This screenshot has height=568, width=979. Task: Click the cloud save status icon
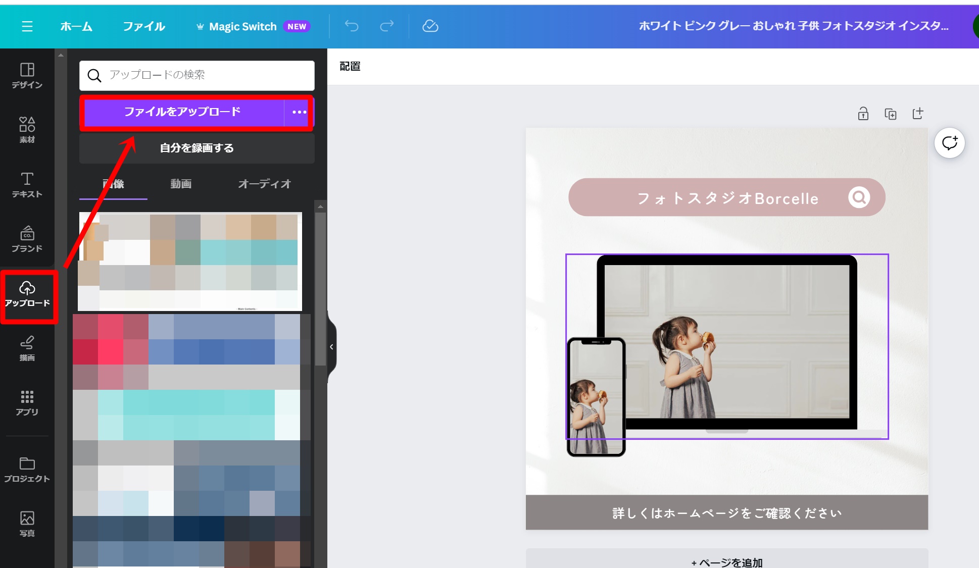[x=430, y=26]
